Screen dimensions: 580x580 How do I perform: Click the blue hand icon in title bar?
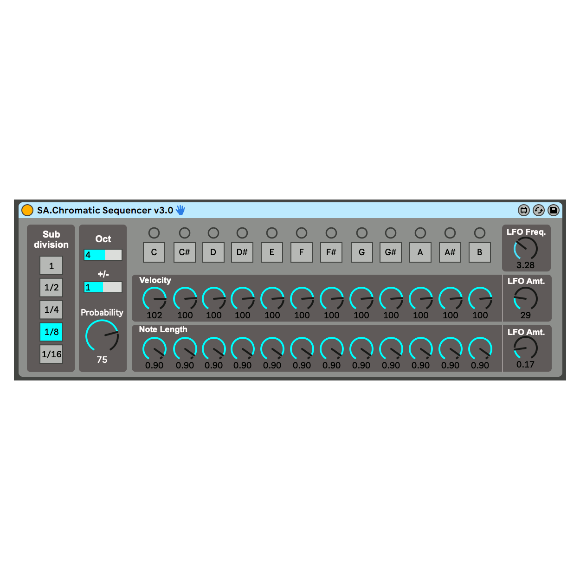tap(180, 210)
